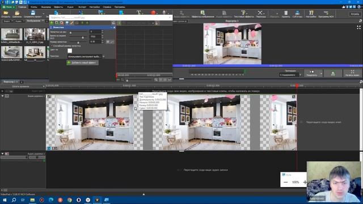
Task: Click the preview fullscreen expand icon
Action: coord(358,27)
